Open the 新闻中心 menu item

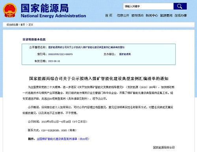(x=152, y=15)
